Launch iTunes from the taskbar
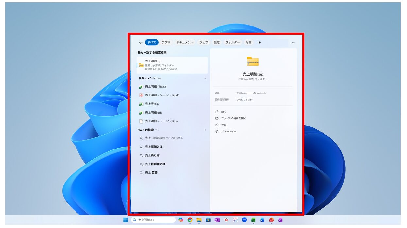 [x=235, y=220]
